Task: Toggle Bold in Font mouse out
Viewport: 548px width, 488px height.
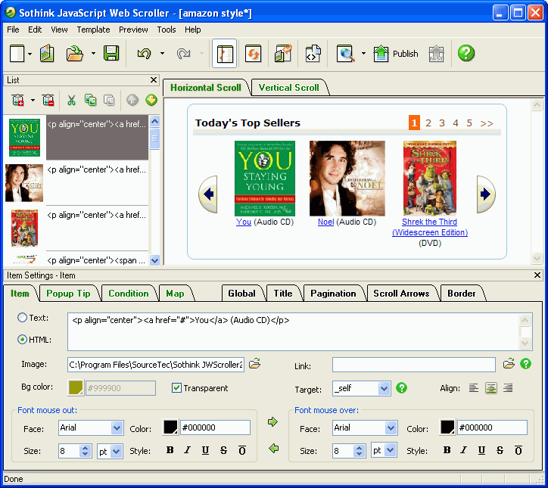Action: (170, 450)
